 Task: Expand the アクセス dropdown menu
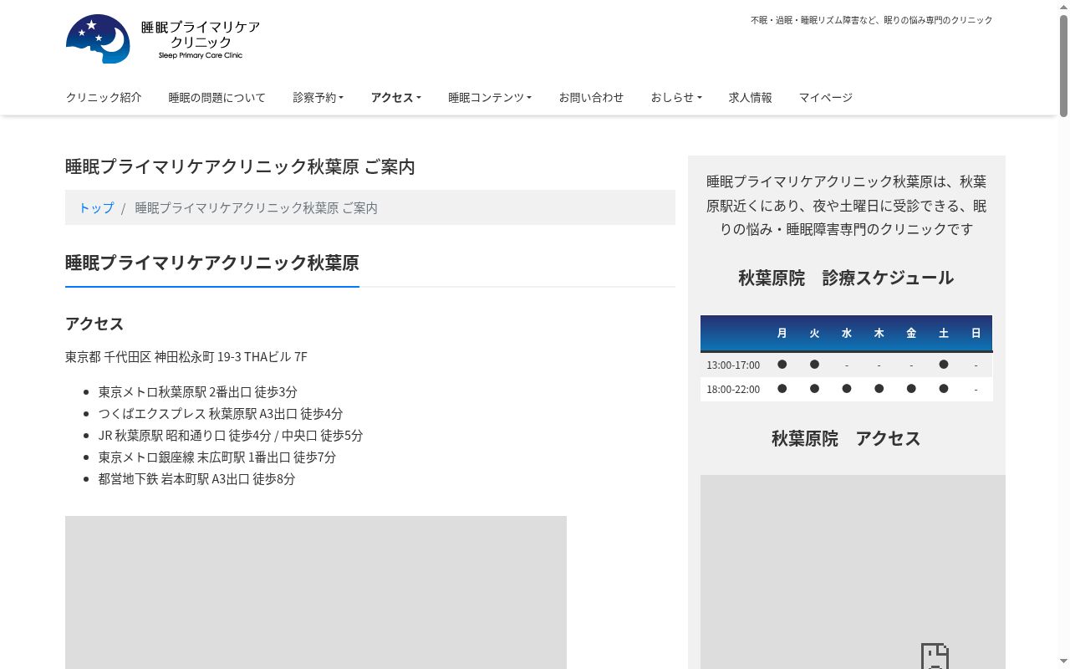coord(396,97)
